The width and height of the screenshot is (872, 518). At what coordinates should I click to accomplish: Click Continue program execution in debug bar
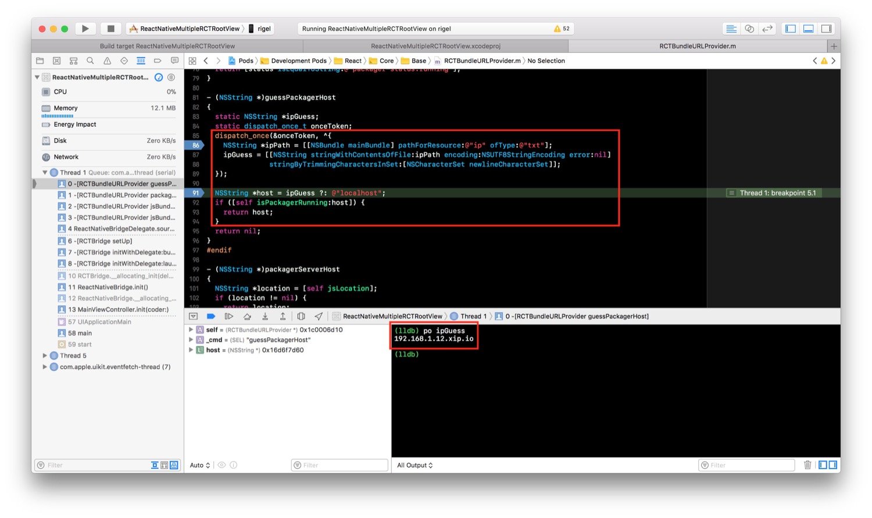click(229, 316)
